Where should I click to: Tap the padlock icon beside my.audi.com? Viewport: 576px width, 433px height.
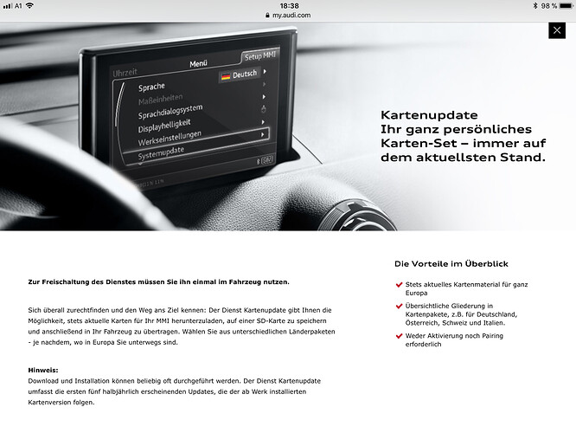pos(267,16)
